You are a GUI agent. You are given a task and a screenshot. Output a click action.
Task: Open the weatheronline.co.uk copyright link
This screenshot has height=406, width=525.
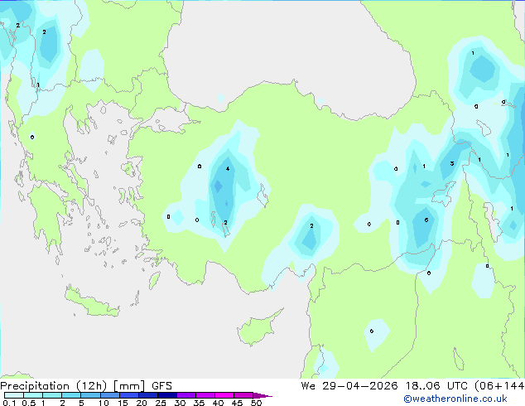(x=455, y=399)
